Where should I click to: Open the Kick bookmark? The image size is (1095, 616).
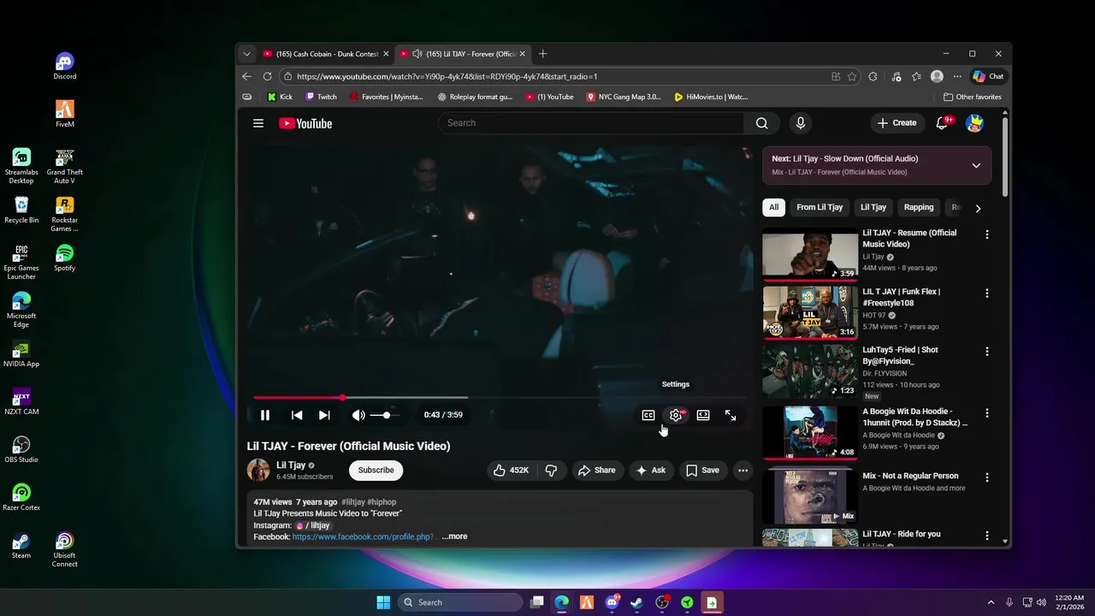pos(280,97)
